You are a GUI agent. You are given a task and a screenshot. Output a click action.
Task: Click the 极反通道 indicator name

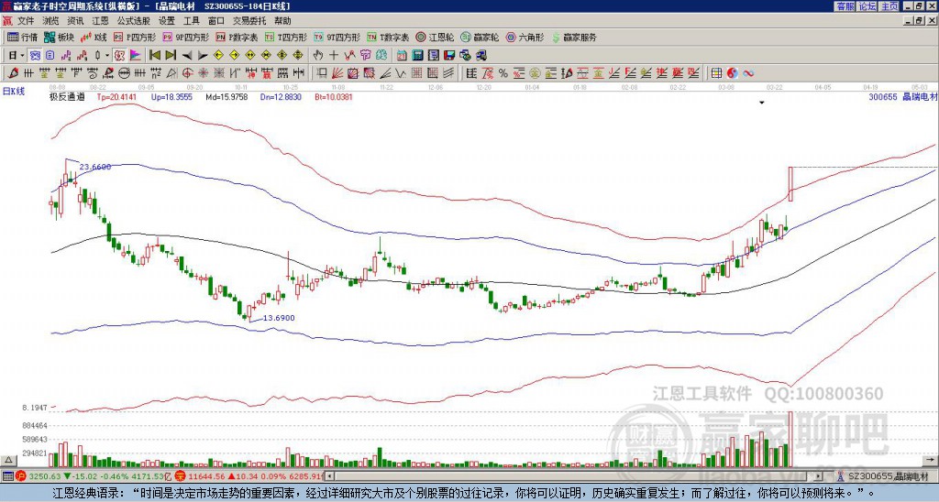(67, 96)
